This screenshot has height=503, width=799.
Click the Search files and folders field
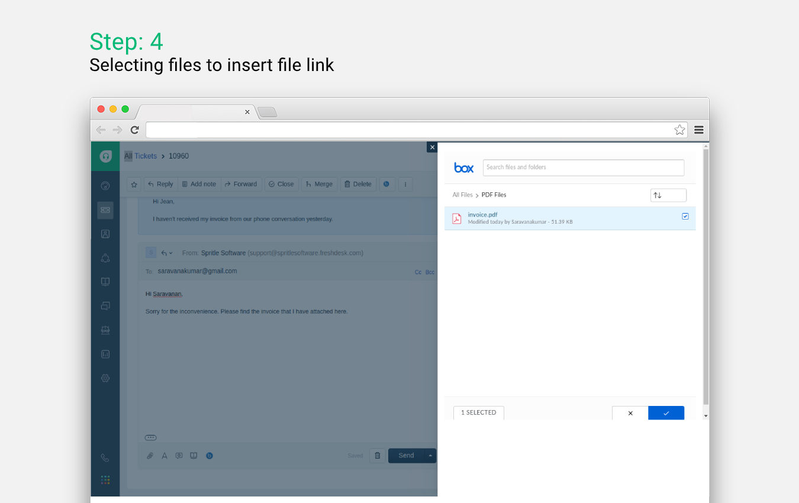tap(583, 167)
